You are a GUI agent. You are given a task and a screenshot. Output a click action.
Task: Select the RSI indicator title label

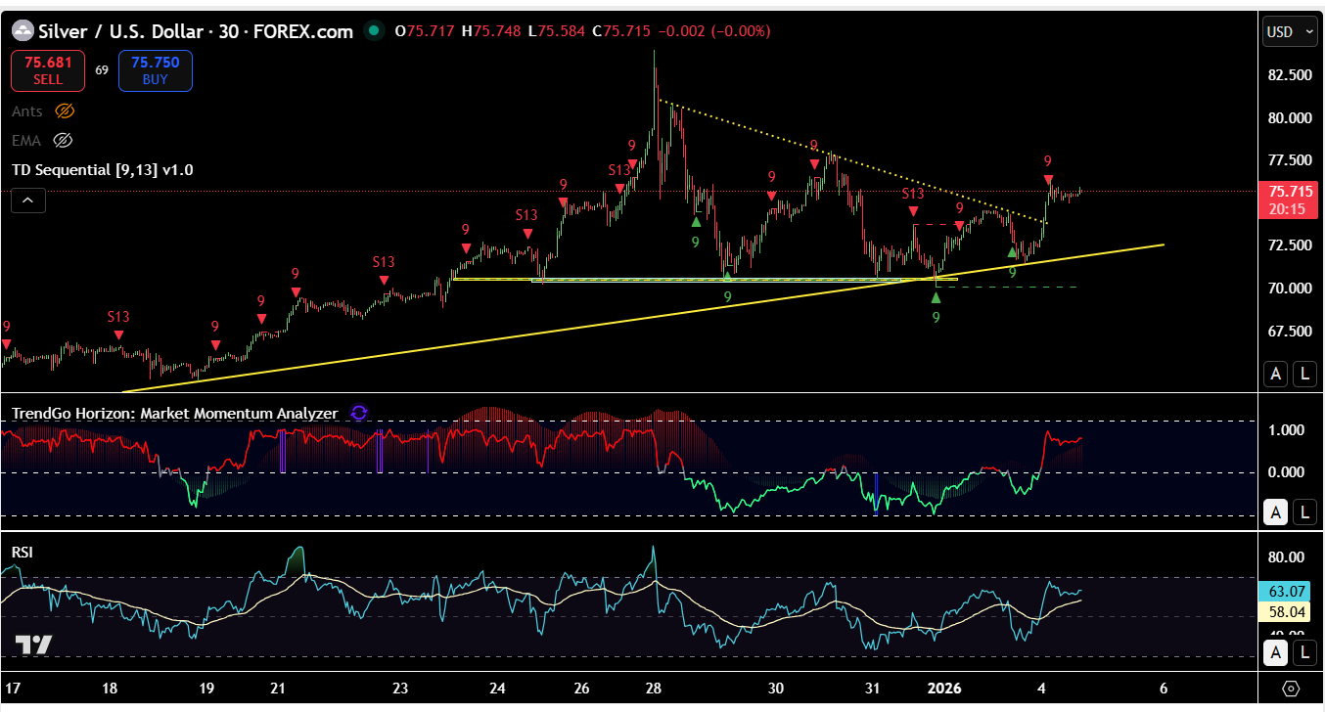click(22, 553)
